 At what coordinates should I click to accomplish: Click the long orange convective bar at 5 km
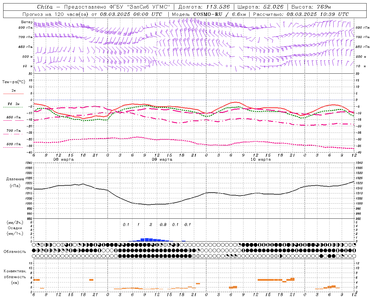270,280
